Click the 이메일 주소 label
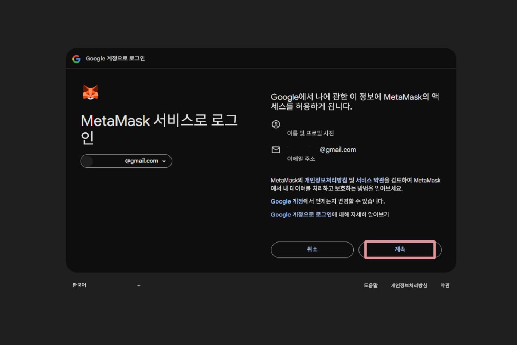The image size is (517, 345). (301, 159)
